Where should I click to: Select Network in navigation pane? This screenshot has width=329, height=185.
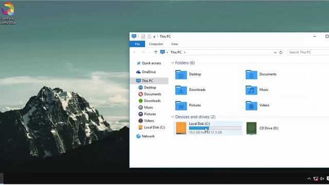145,136
